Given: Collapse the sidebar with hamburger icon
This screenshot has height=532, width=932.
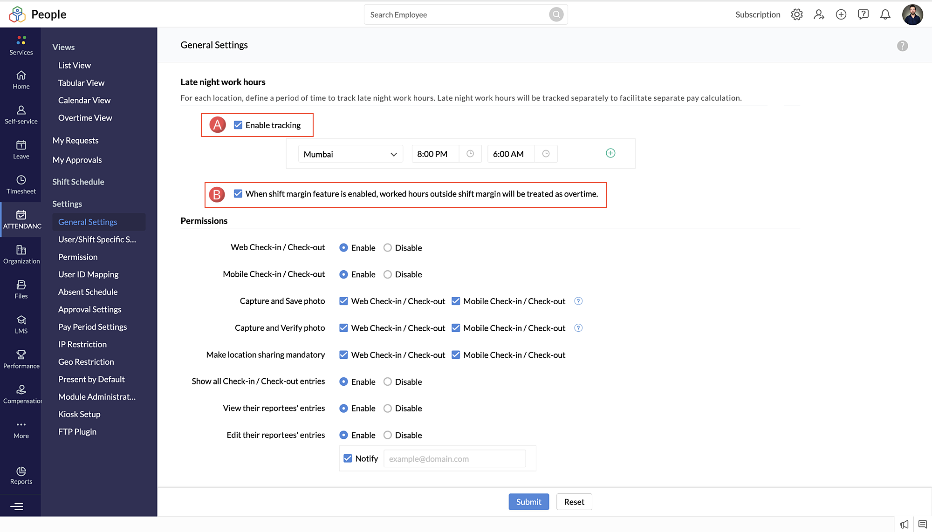Looking at the screenshot, I should tap(17, 506).
